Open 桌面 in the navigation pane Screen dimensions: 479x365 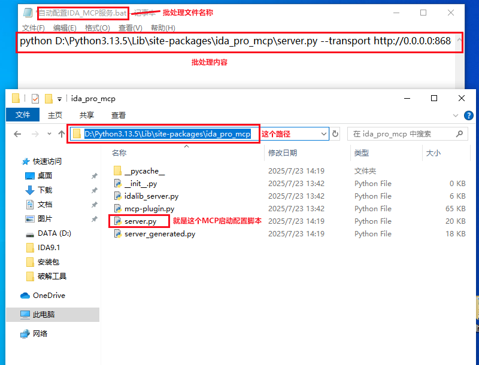pos(45,176)
